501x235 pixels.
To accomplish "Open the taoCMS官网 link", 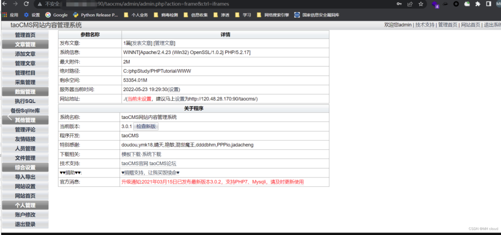I will point(135,164).
